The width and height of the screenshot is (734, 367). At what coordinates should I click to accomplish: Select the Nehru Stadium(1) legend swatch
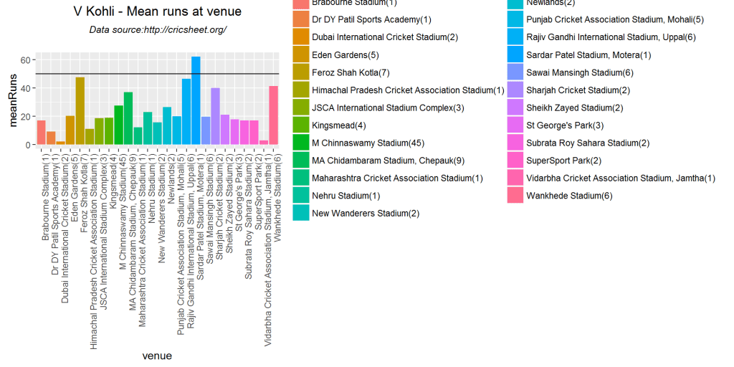301,196
